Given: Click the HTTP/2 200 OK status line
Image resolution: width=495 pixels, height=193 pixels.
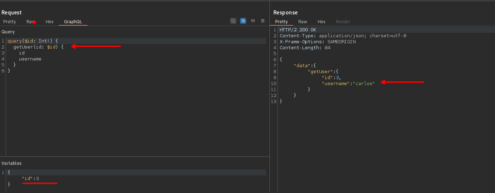Looking at the screenshot, I should pyautogui.click(x=298, y=30).
